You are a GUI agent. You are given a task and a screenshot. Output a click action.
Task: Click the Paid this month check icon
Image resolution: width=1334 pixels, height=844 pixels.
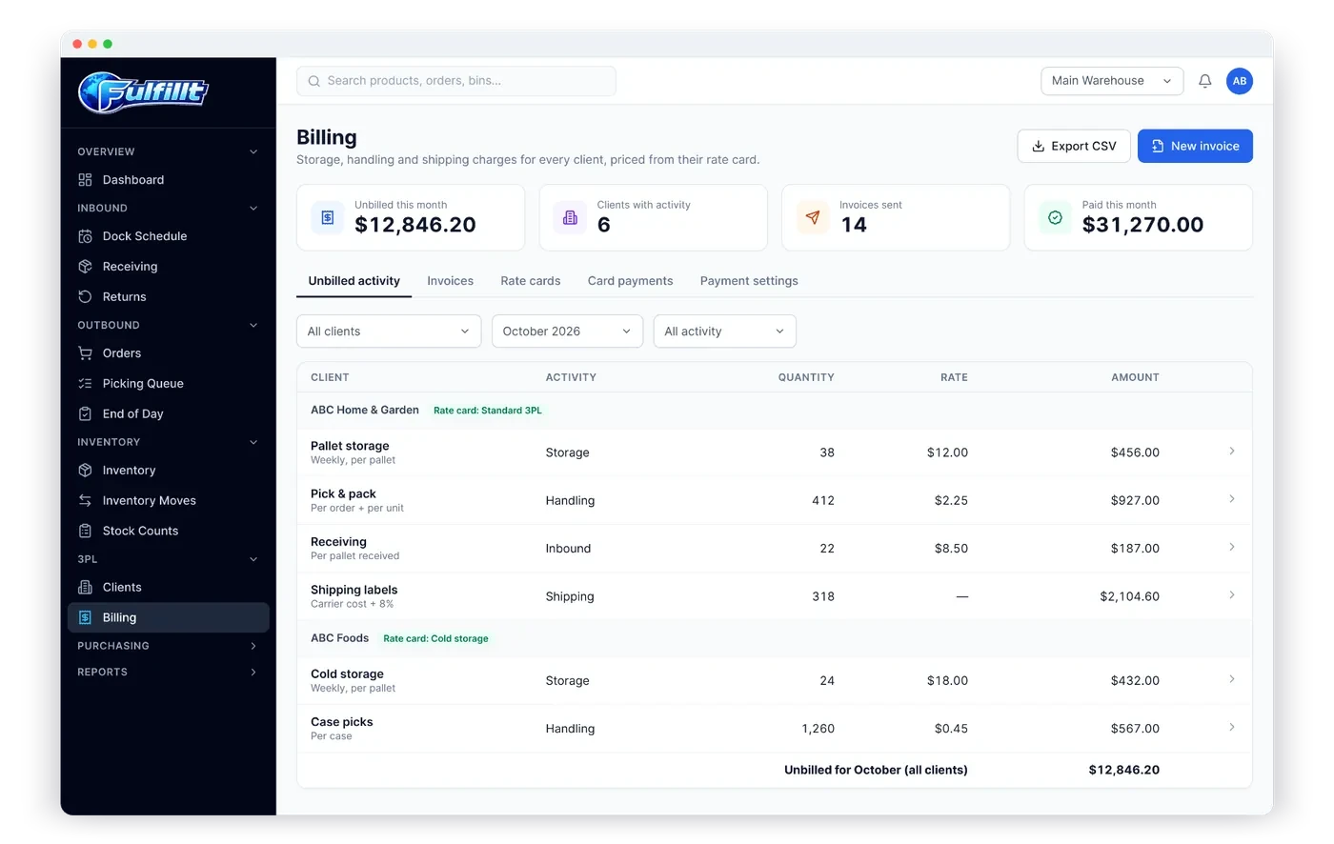(1055, 218)
